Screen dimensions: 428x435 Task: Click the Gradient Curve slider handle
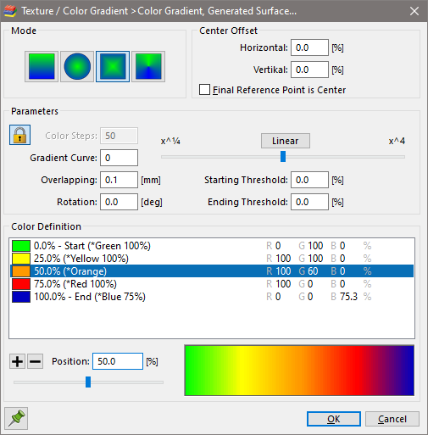283,157
